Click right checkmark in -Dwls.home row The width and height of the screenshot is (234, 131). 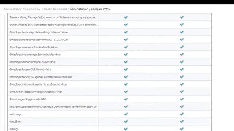point(182,91)
